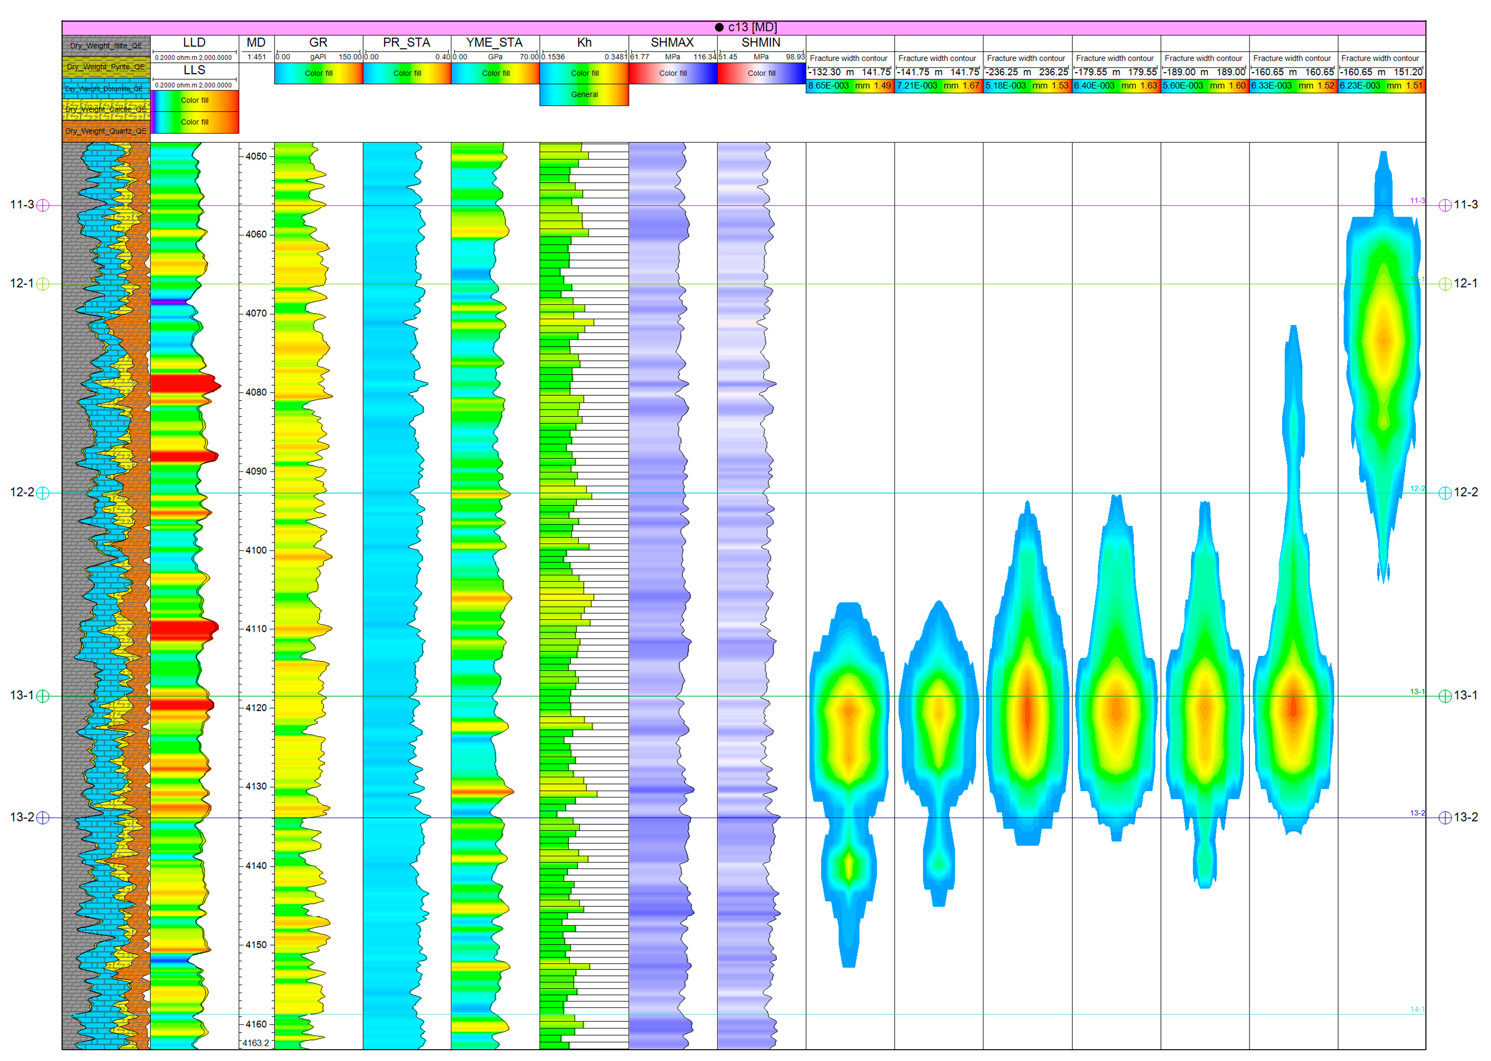
Task: Select the 5.18E-003 mm 1.53 fracture color scale
Action: [1027, 85]
